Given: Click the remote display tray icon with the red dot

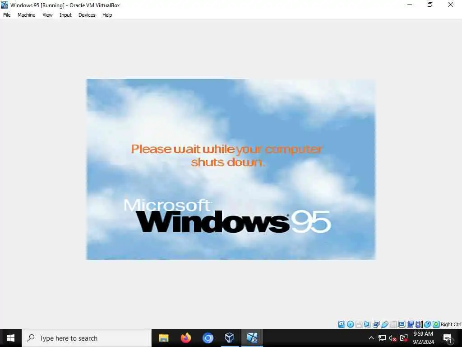Looking at the screenshot, I should (404, 338).
